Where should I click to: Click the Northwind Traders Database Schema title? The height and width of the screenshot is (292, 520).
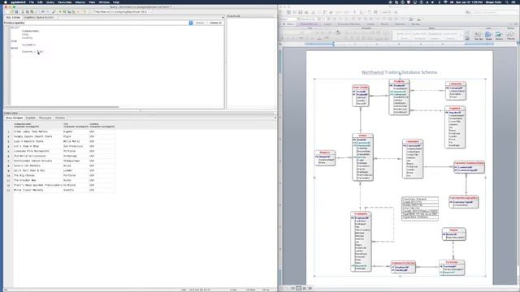pyautogui.click(x=399, y=72)
